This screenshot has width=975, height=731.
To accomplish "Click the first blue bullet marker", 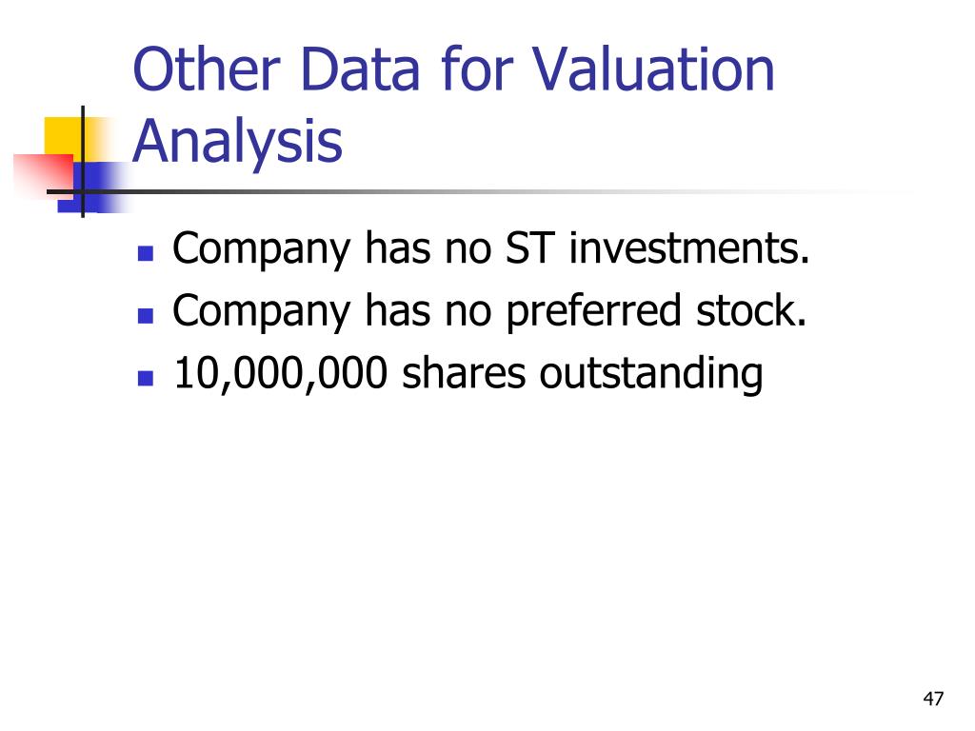I will click(x=146, y=253).
